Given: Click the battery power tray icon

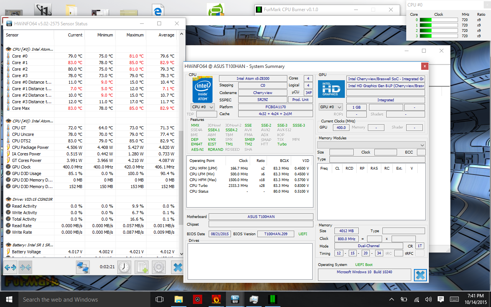Looking at the screenshot, I should (x=404, y=299).
